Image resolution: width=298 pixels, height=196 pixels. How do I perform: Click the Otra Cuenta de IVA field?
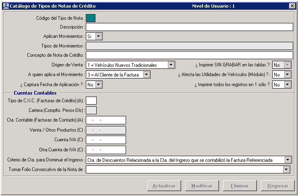tap(106, 150)
